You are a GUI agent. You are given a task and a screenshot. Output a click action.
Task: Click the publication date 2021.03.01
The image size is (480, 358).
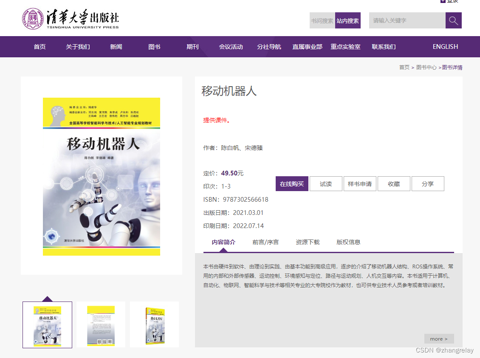[248, 213]
